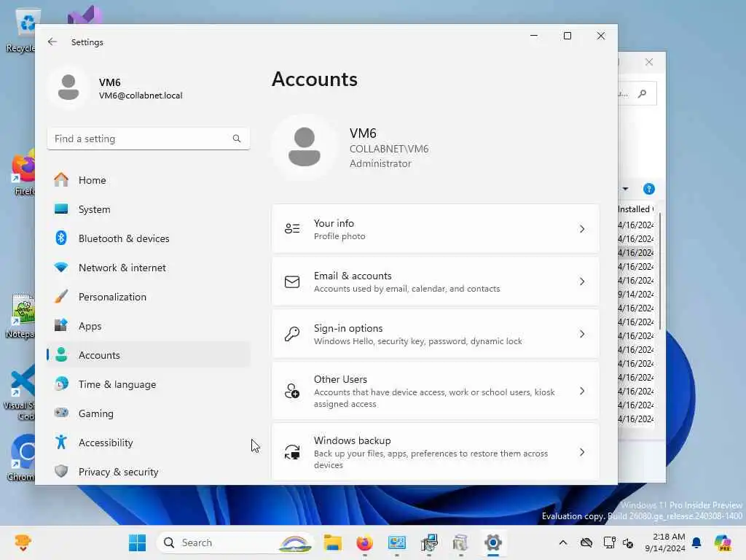
Task: Open the Control Panel taskbar icon
Action: [397, 542]
